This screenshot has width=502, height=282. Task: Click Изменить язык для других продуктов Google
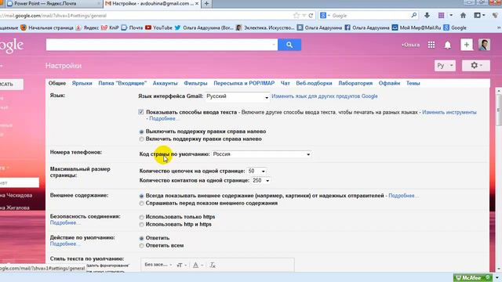tap(325, 96)
